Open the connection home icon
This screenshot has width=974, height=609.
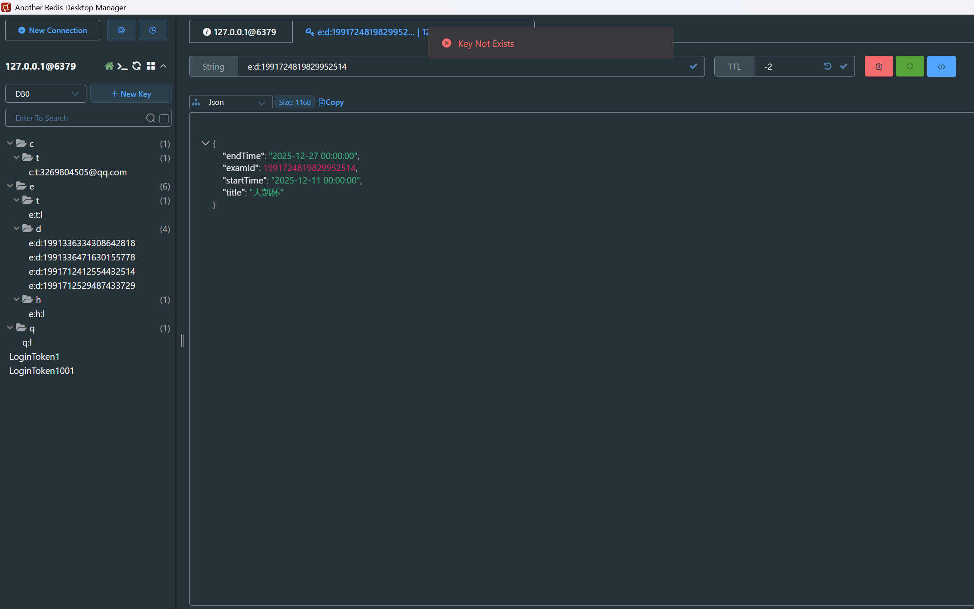(x=109, y=66)
